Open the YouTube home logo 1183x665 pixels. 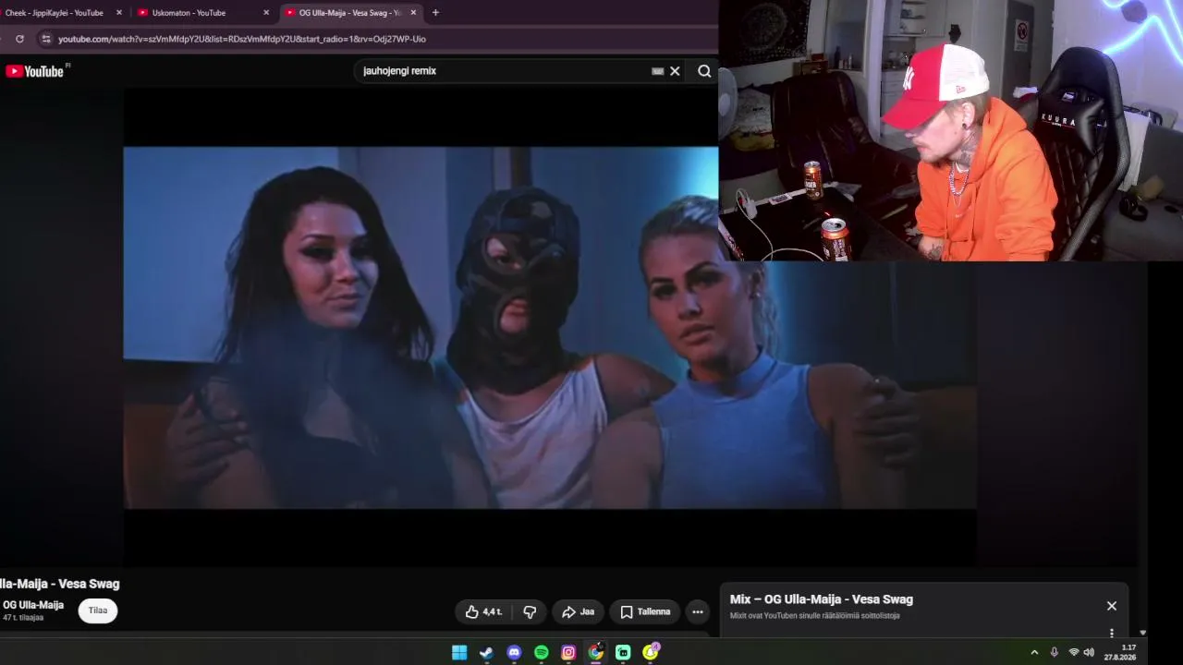[35, 71]
